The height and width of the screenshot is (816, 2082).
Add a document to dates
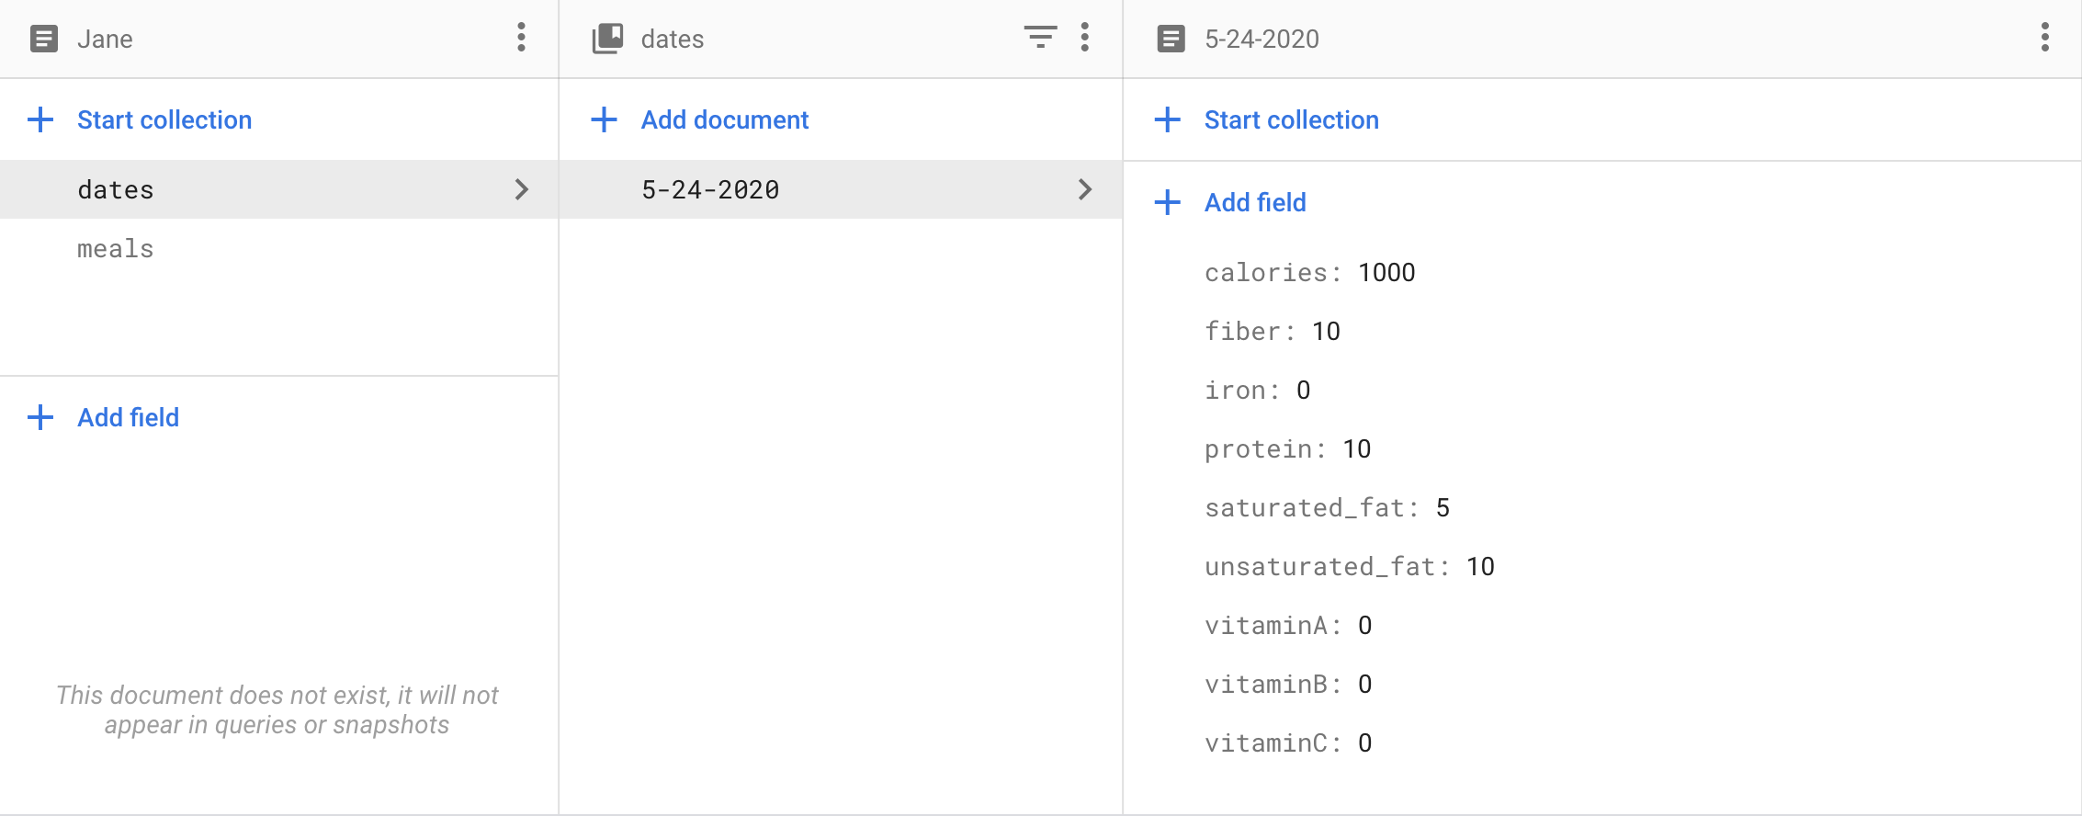pos(724,119)
